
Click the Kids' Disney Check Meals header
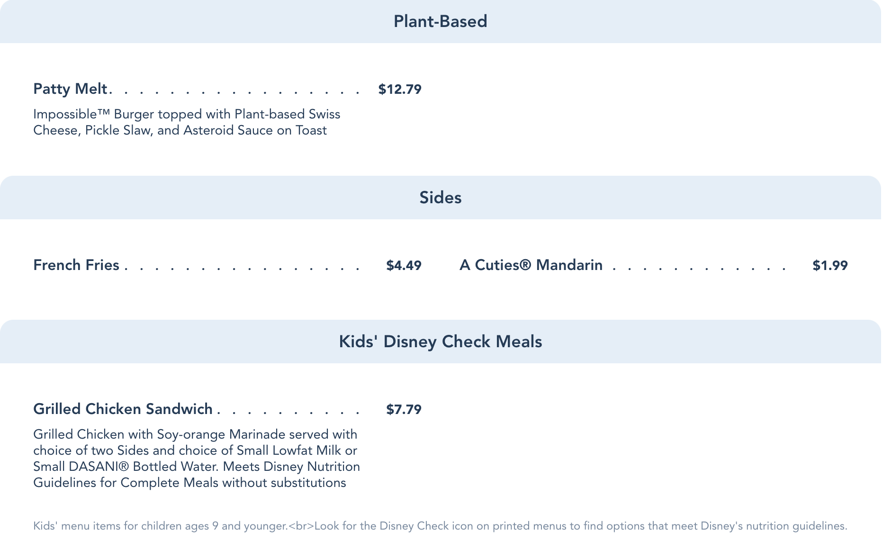point(440,342)
